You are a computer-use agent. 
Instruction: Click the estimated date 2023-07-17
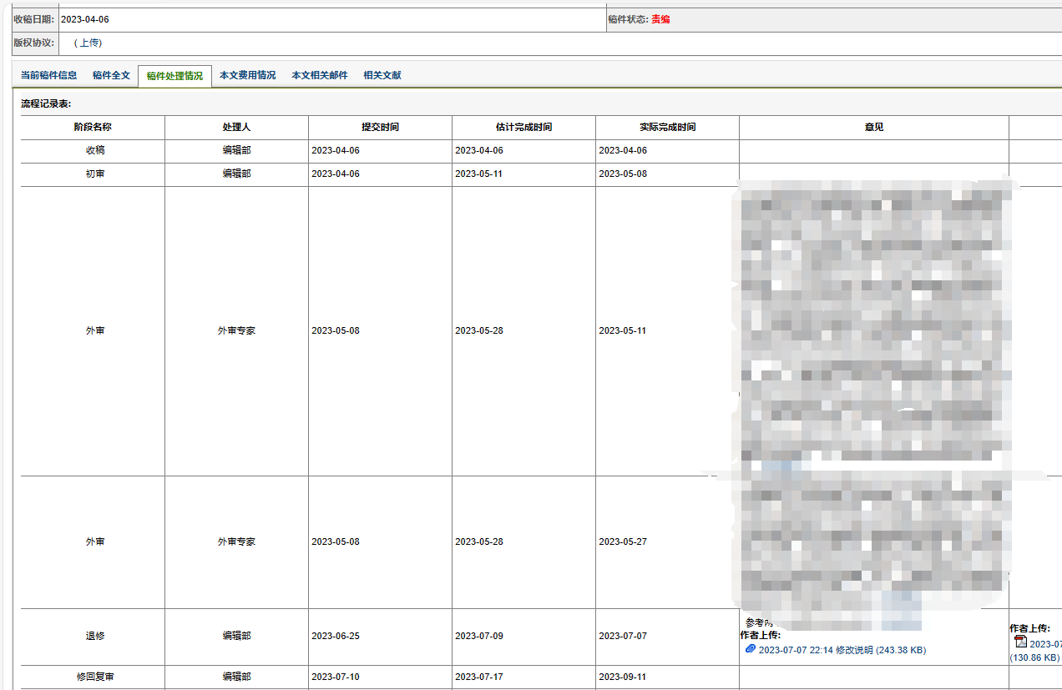tap(479, 677)
